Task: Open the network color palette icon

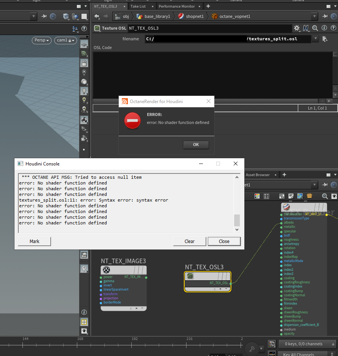Action: tap(257, 196)
